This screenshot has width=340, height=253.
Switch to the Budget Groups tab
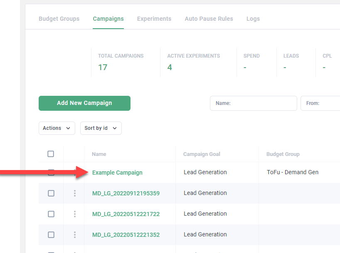pyautogui.click(x=59, y=19)
